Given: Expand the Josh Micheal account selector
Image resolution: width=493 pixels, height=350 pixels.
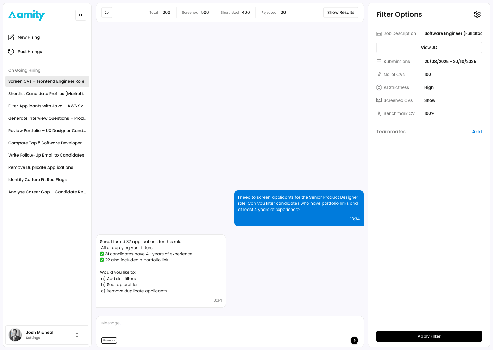Looking at the screenshot, I should tap(77, 335).
